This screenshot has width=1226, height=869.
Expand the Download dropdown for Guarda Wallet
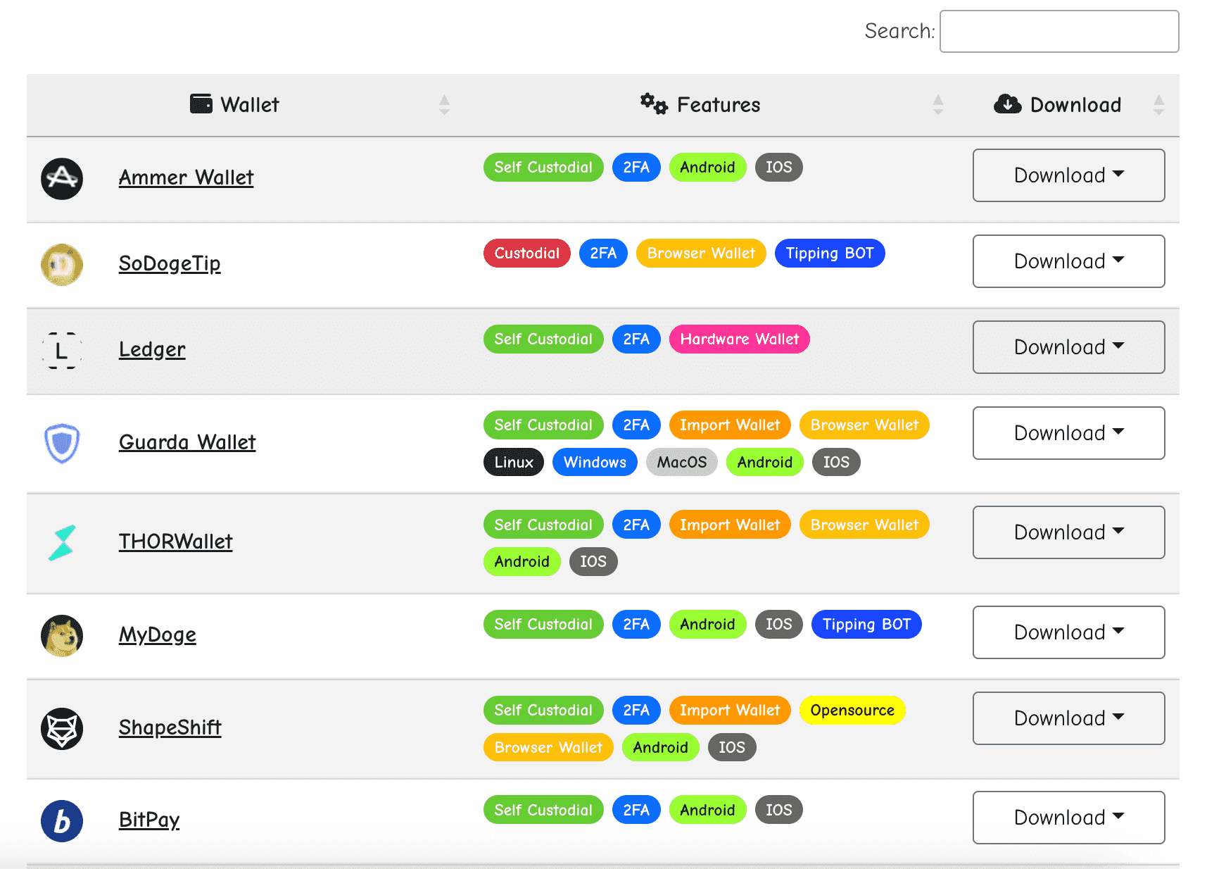(x=1068, y=433)
